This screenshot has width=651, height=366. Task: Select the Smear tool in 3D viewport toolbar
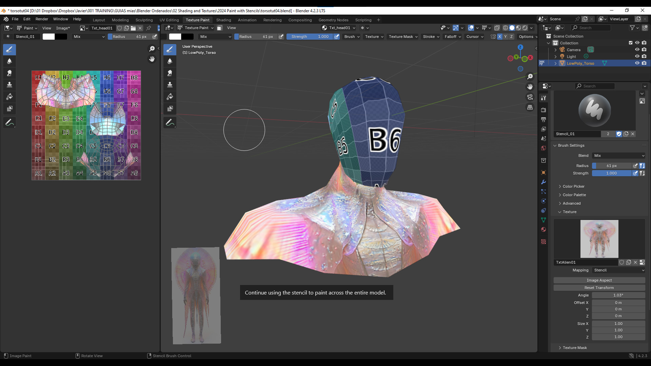(170, 73)
